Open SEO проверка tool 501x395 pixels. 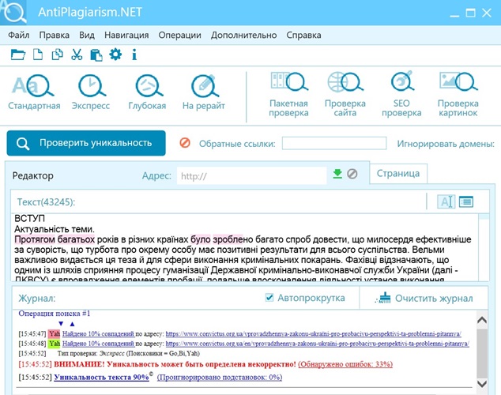[401, 95]
